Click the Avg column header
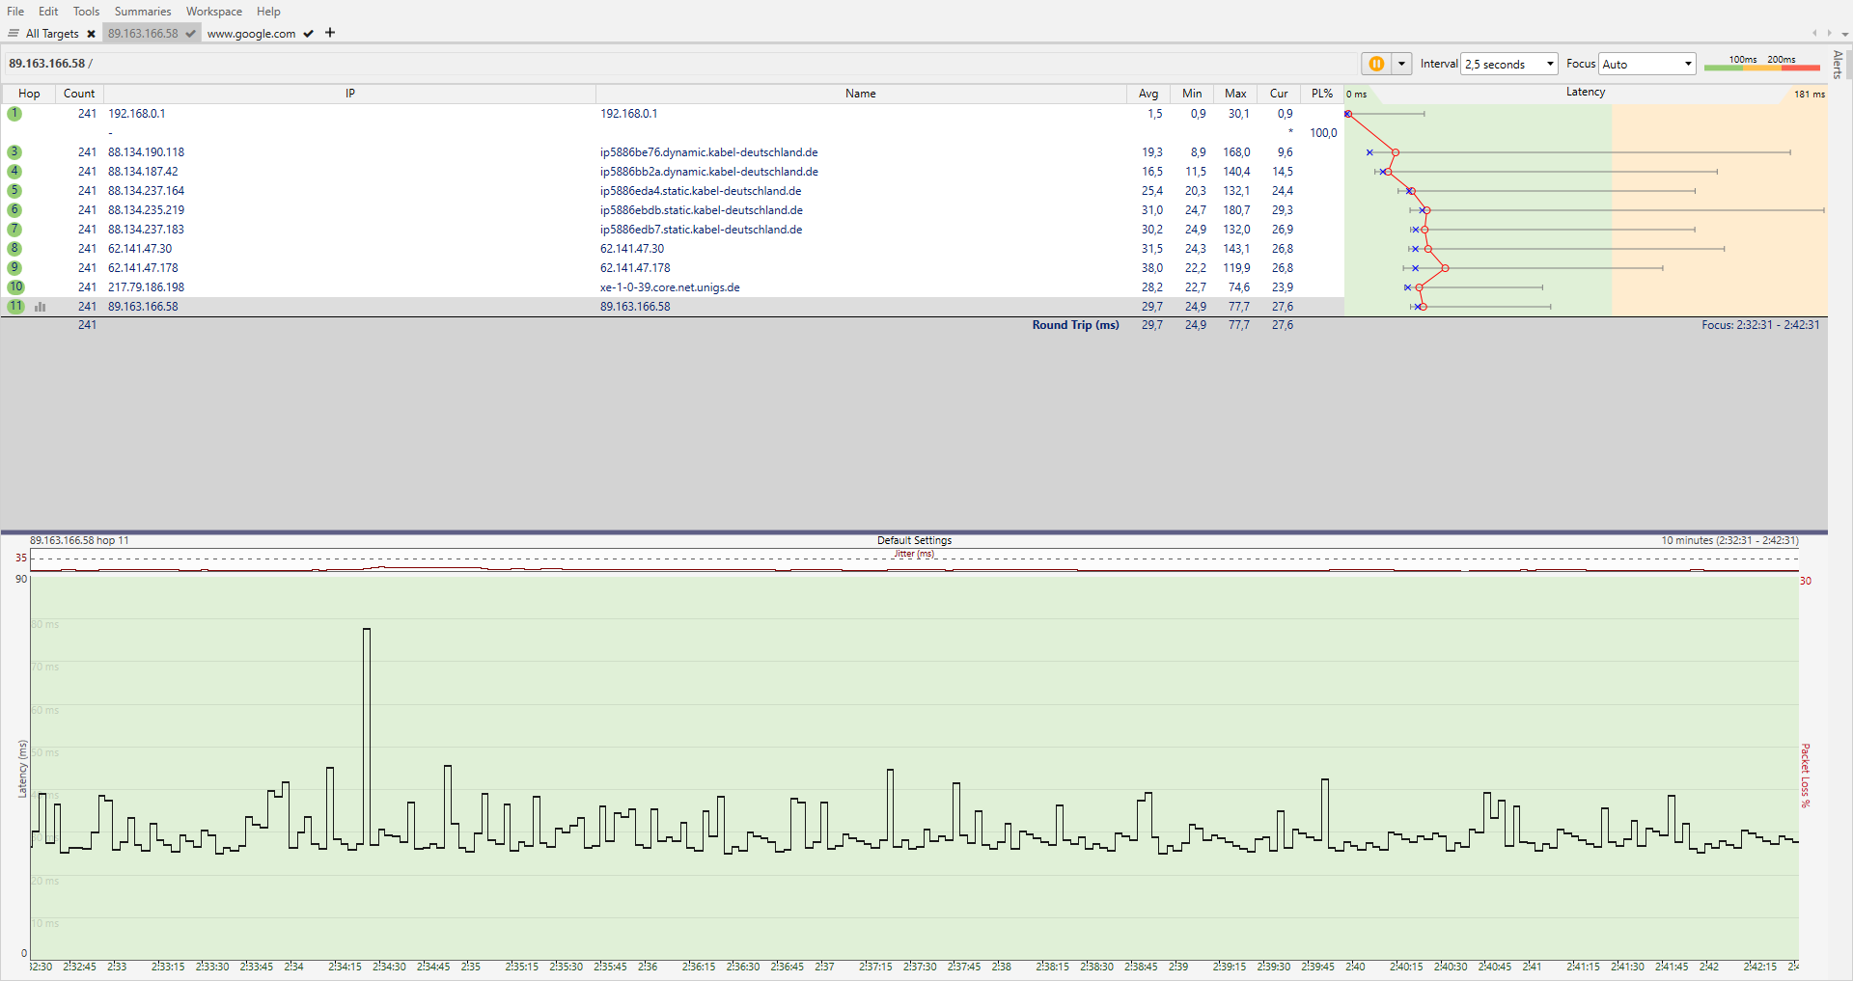Image resolution: width=1853 pixels, height=981 pixels. 1148,94
